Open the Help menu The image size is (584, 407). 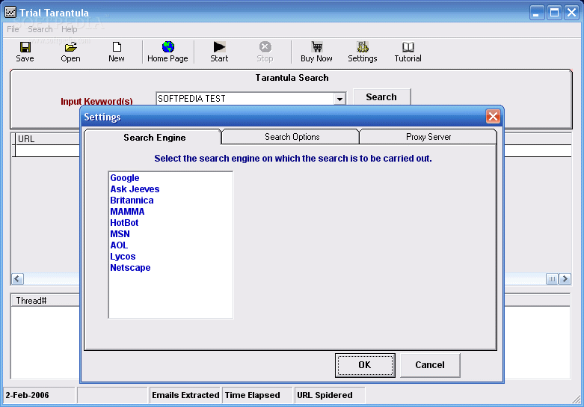[x=70, y=29]
